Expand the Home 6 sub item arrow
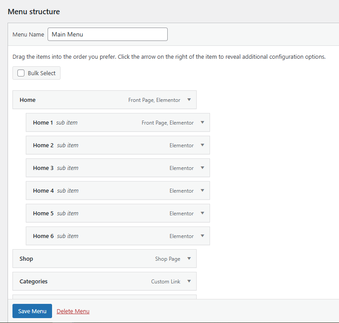 [202, 236]
